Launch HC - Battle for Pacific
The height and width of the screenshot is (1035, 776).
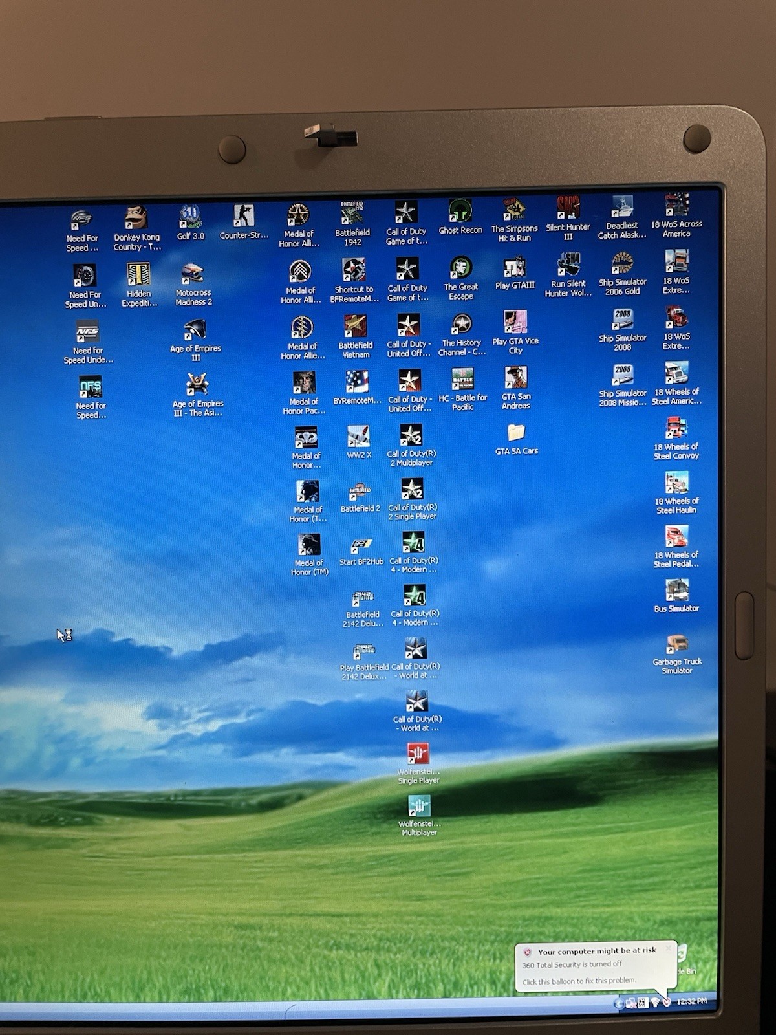[x=463, y=390]
